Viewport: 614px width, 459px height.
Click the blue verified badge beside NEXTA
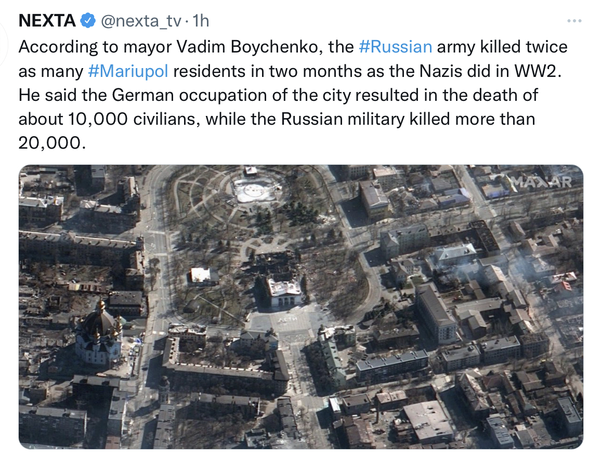pos(87,21)
